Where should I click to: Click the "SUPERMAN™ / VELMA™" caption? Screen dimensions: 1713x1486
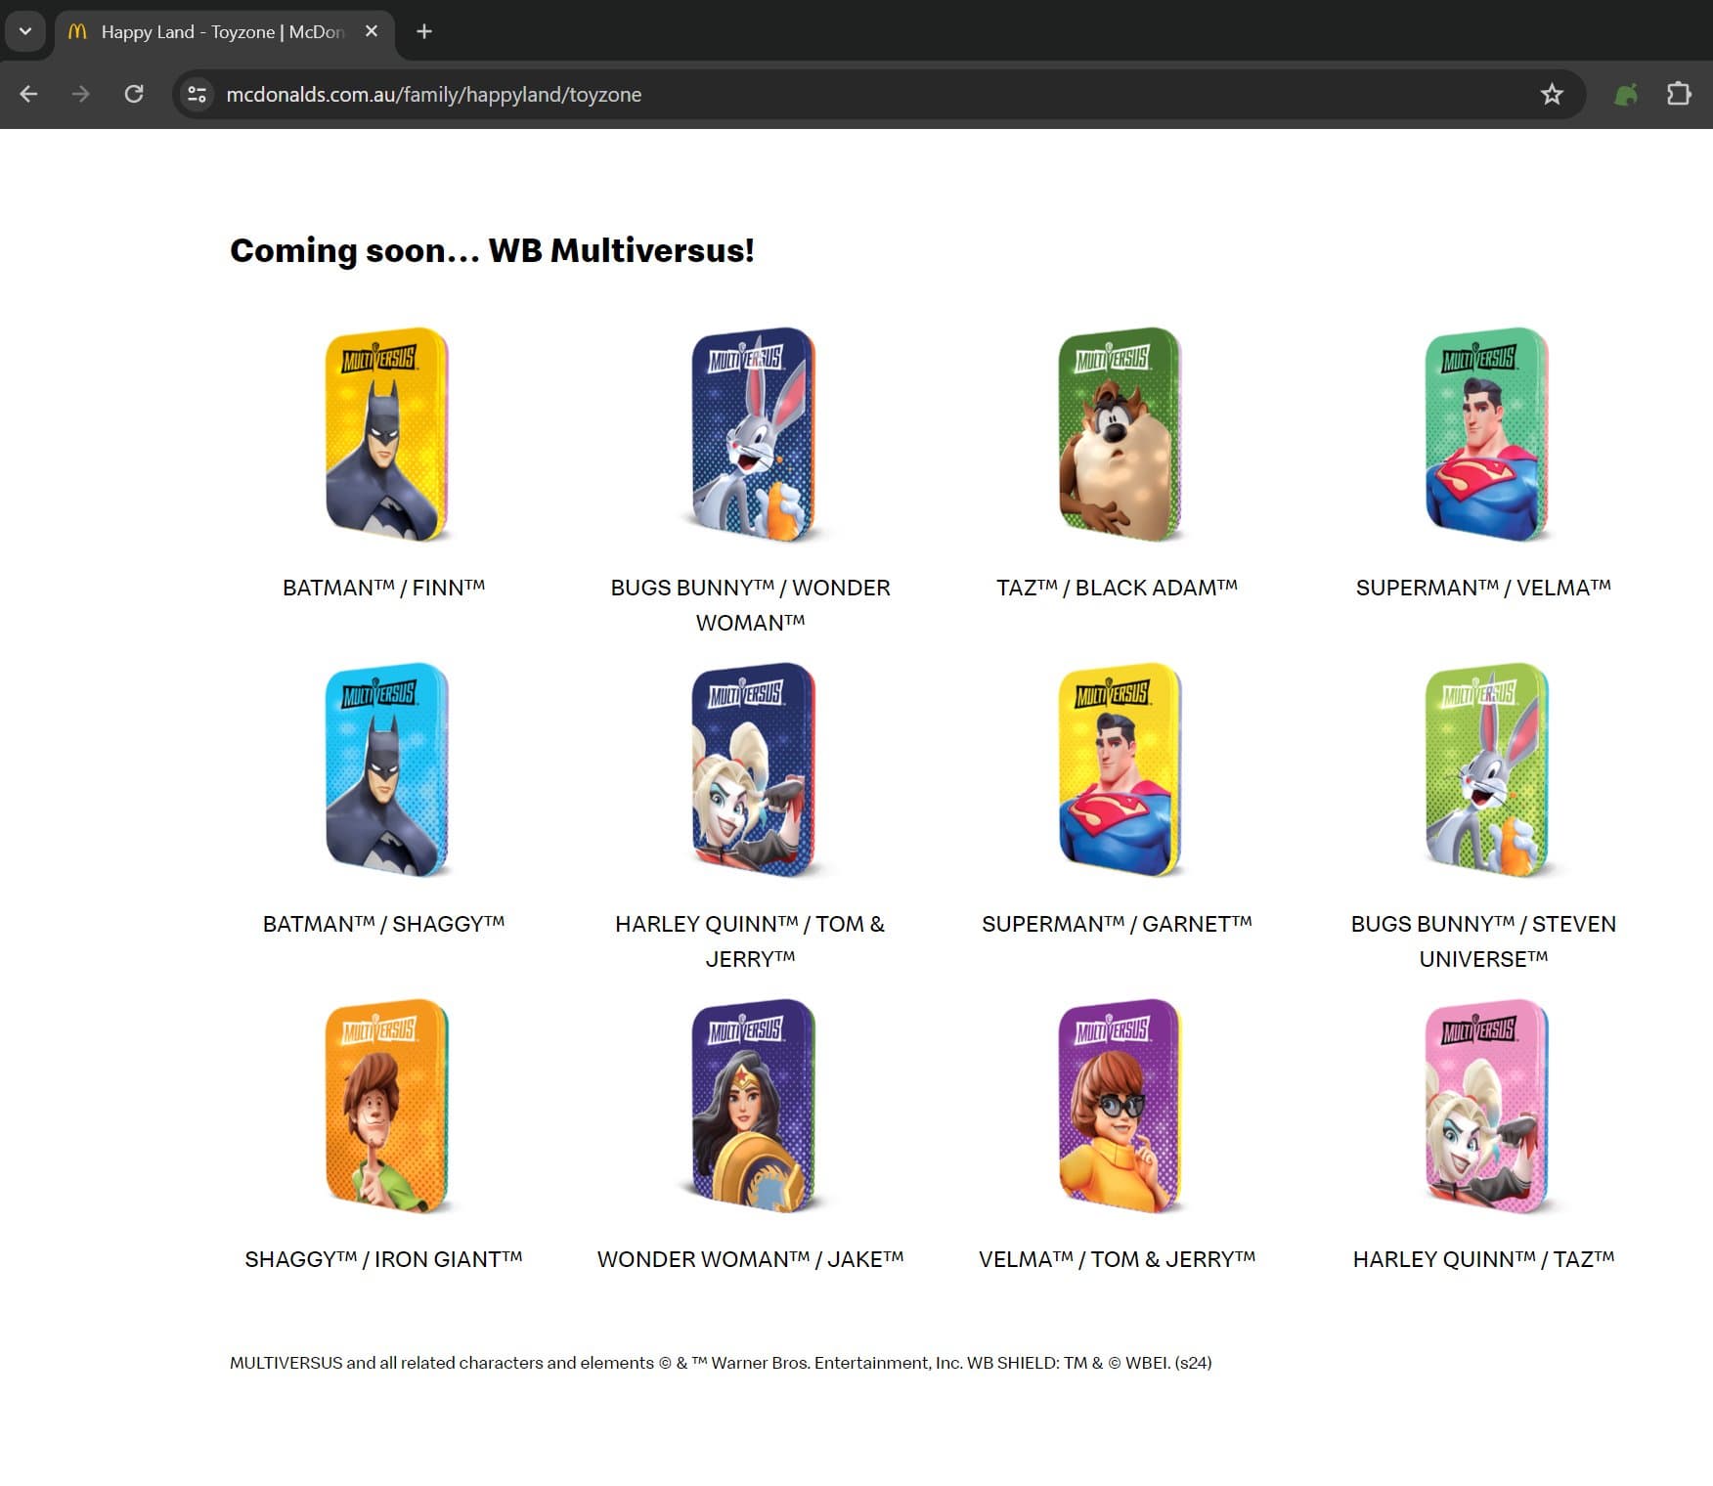click(x=1484, y=588)
